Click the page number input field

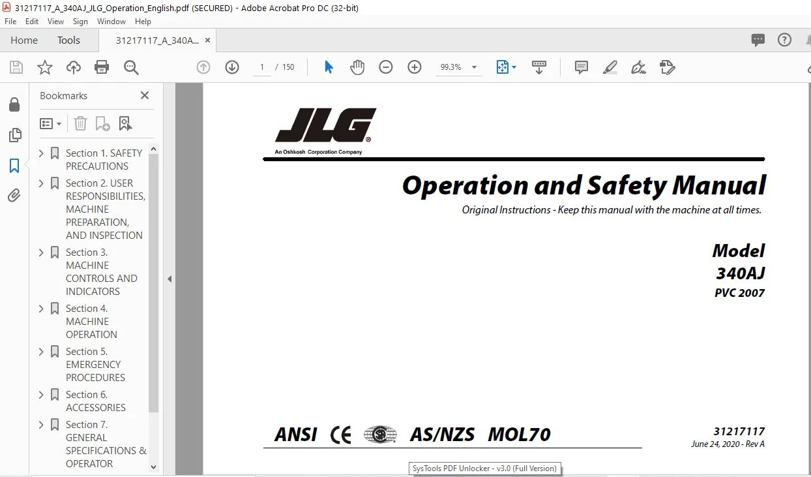[x=261, y=67]
